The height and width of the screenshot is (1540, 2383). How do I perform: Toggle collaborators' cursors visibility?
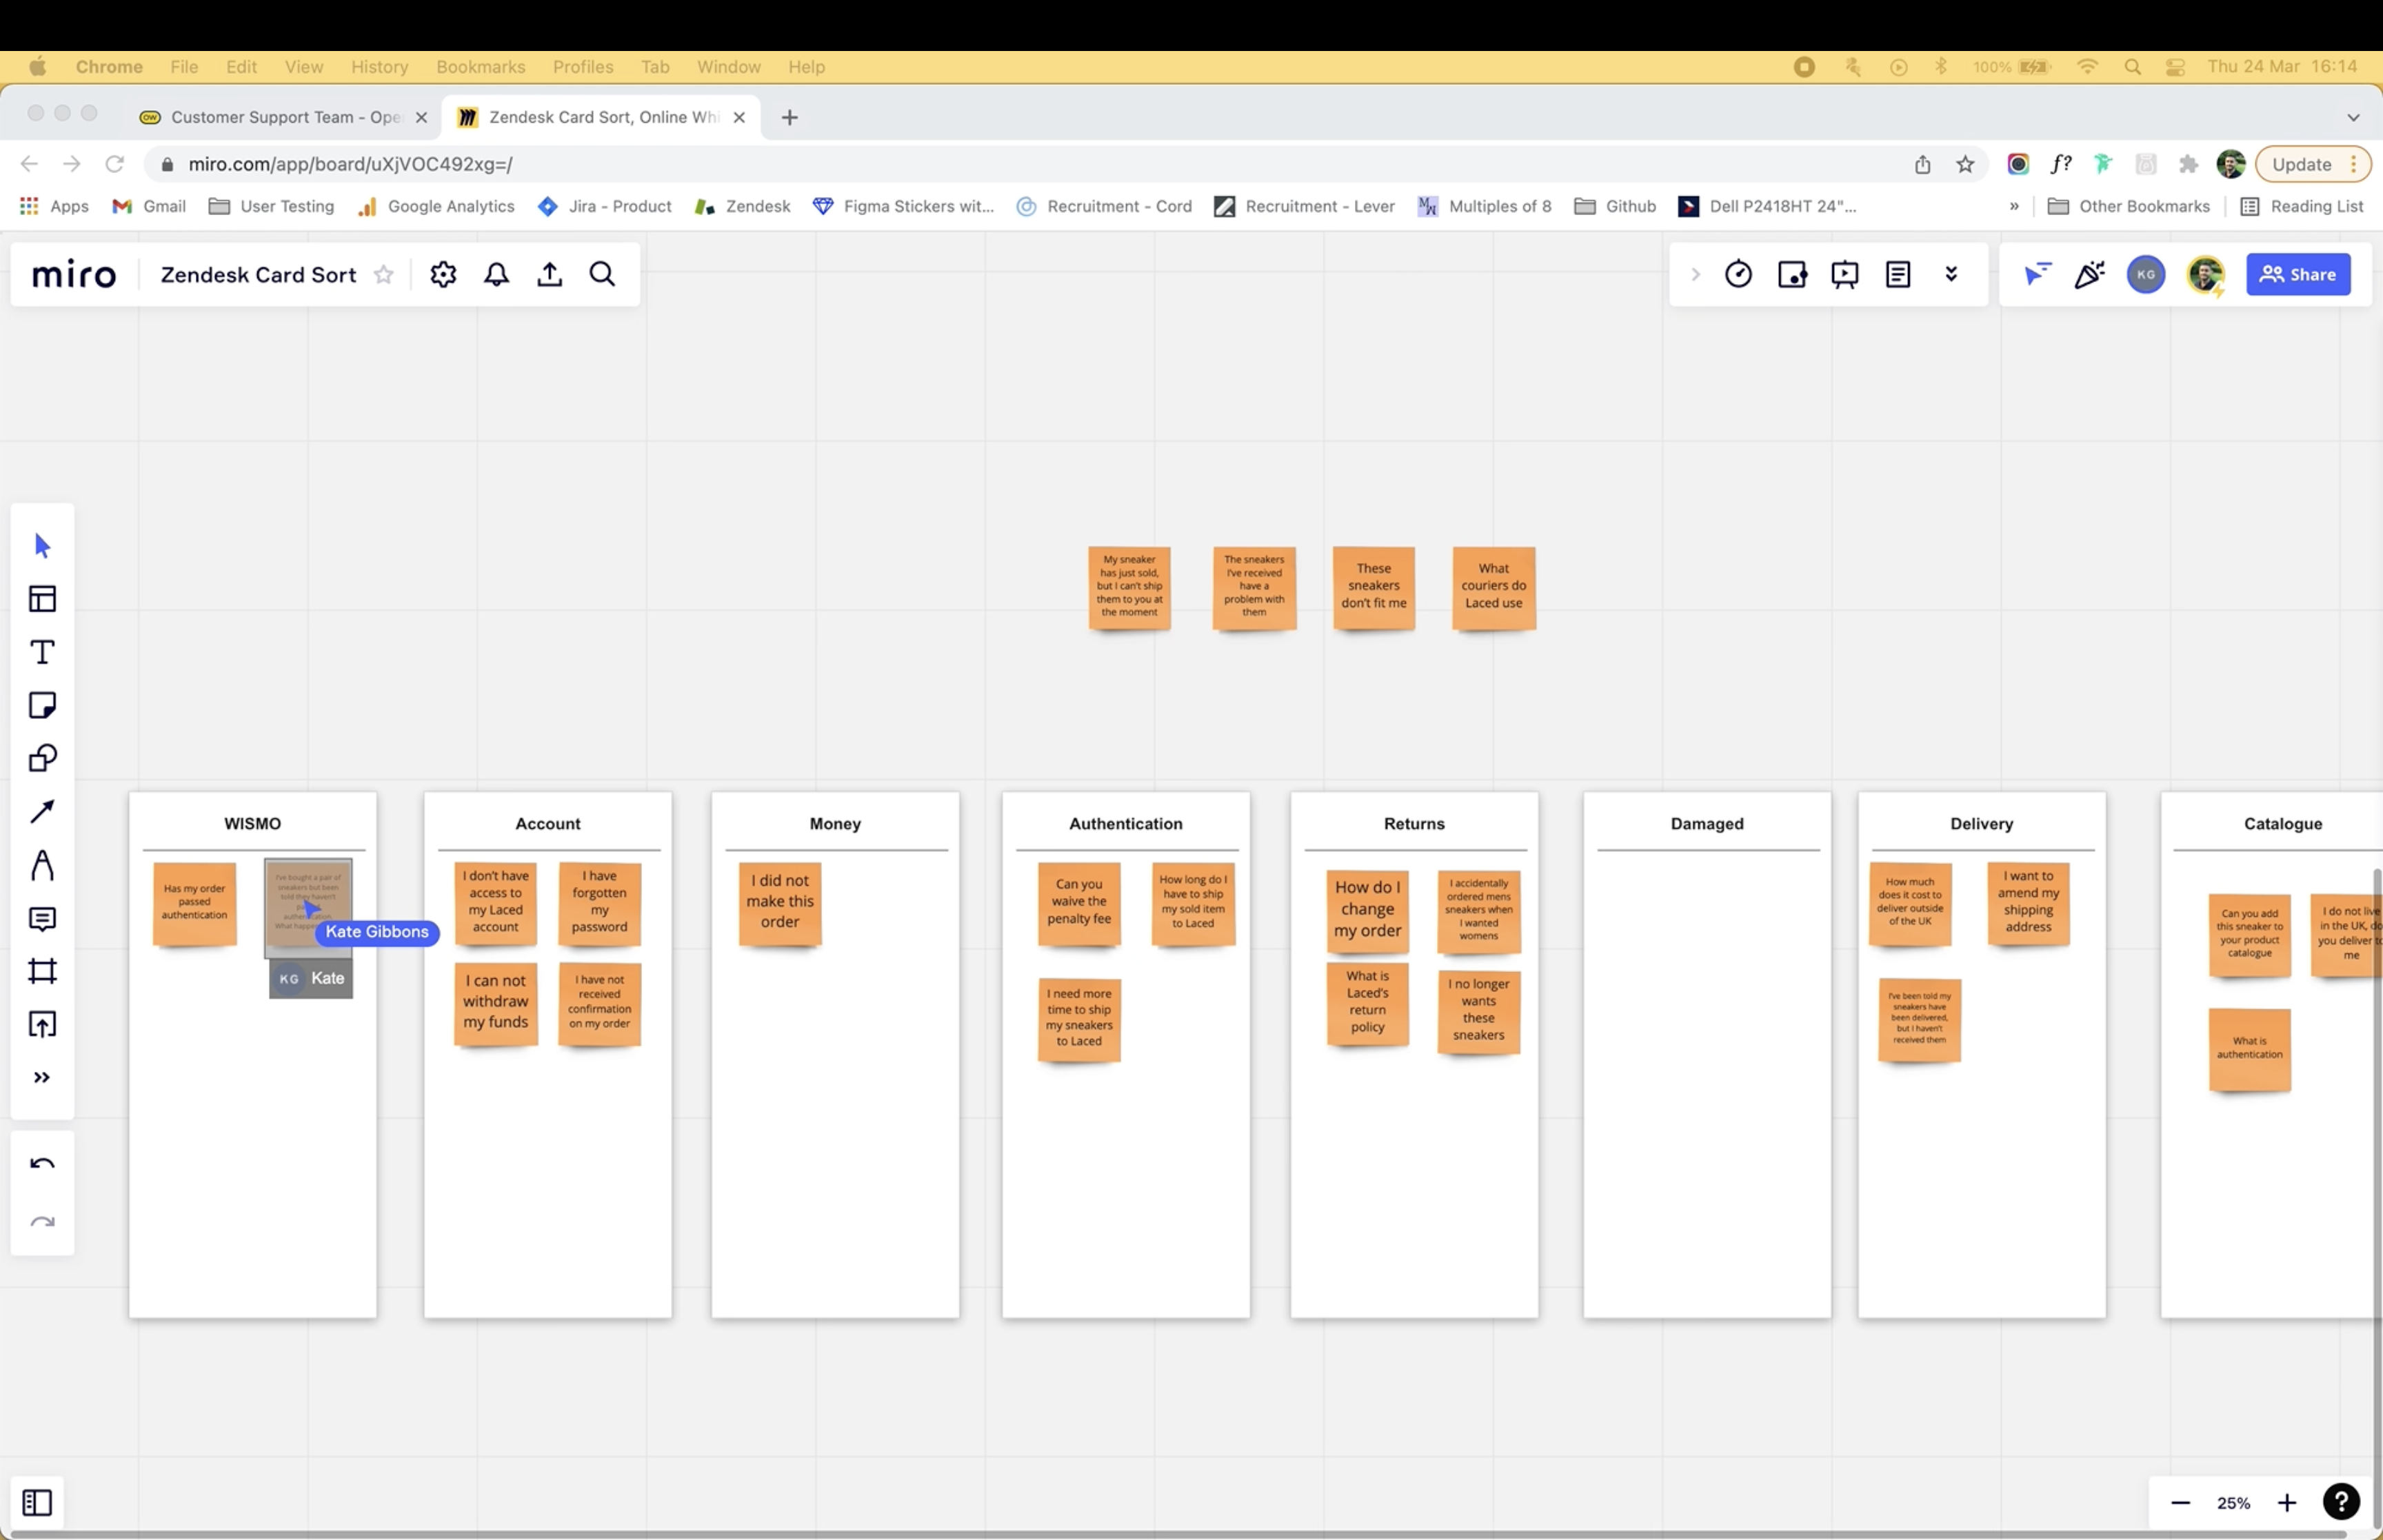click(2037, 274)
